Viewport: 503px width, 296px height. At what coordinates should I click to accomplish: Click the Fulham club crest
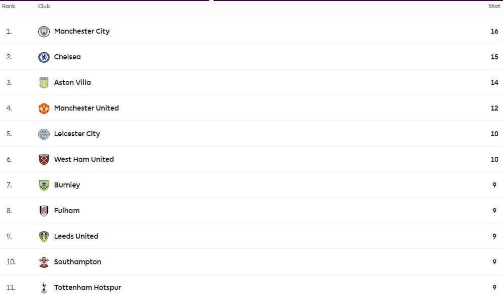(44, 211)
